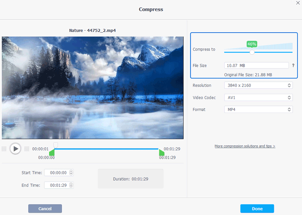302x215 pixels.
Task: Click the 46% compression badge
Action: (252, 44)
